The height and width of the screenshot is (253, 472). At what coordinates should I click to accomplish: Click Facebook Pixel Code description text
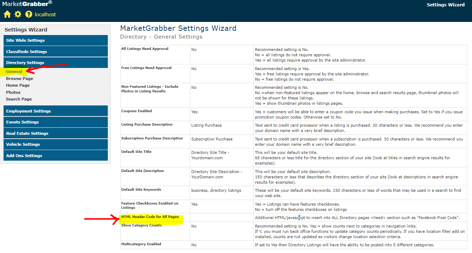[357, 218]
